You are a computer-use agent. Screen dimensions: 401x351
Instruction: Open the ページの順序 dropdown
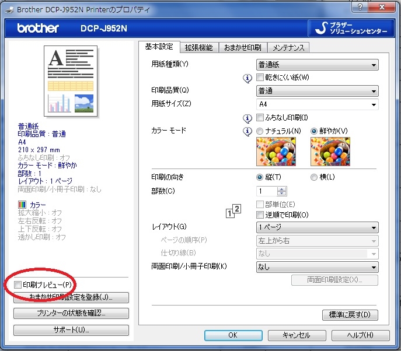[x=318, y=241]
